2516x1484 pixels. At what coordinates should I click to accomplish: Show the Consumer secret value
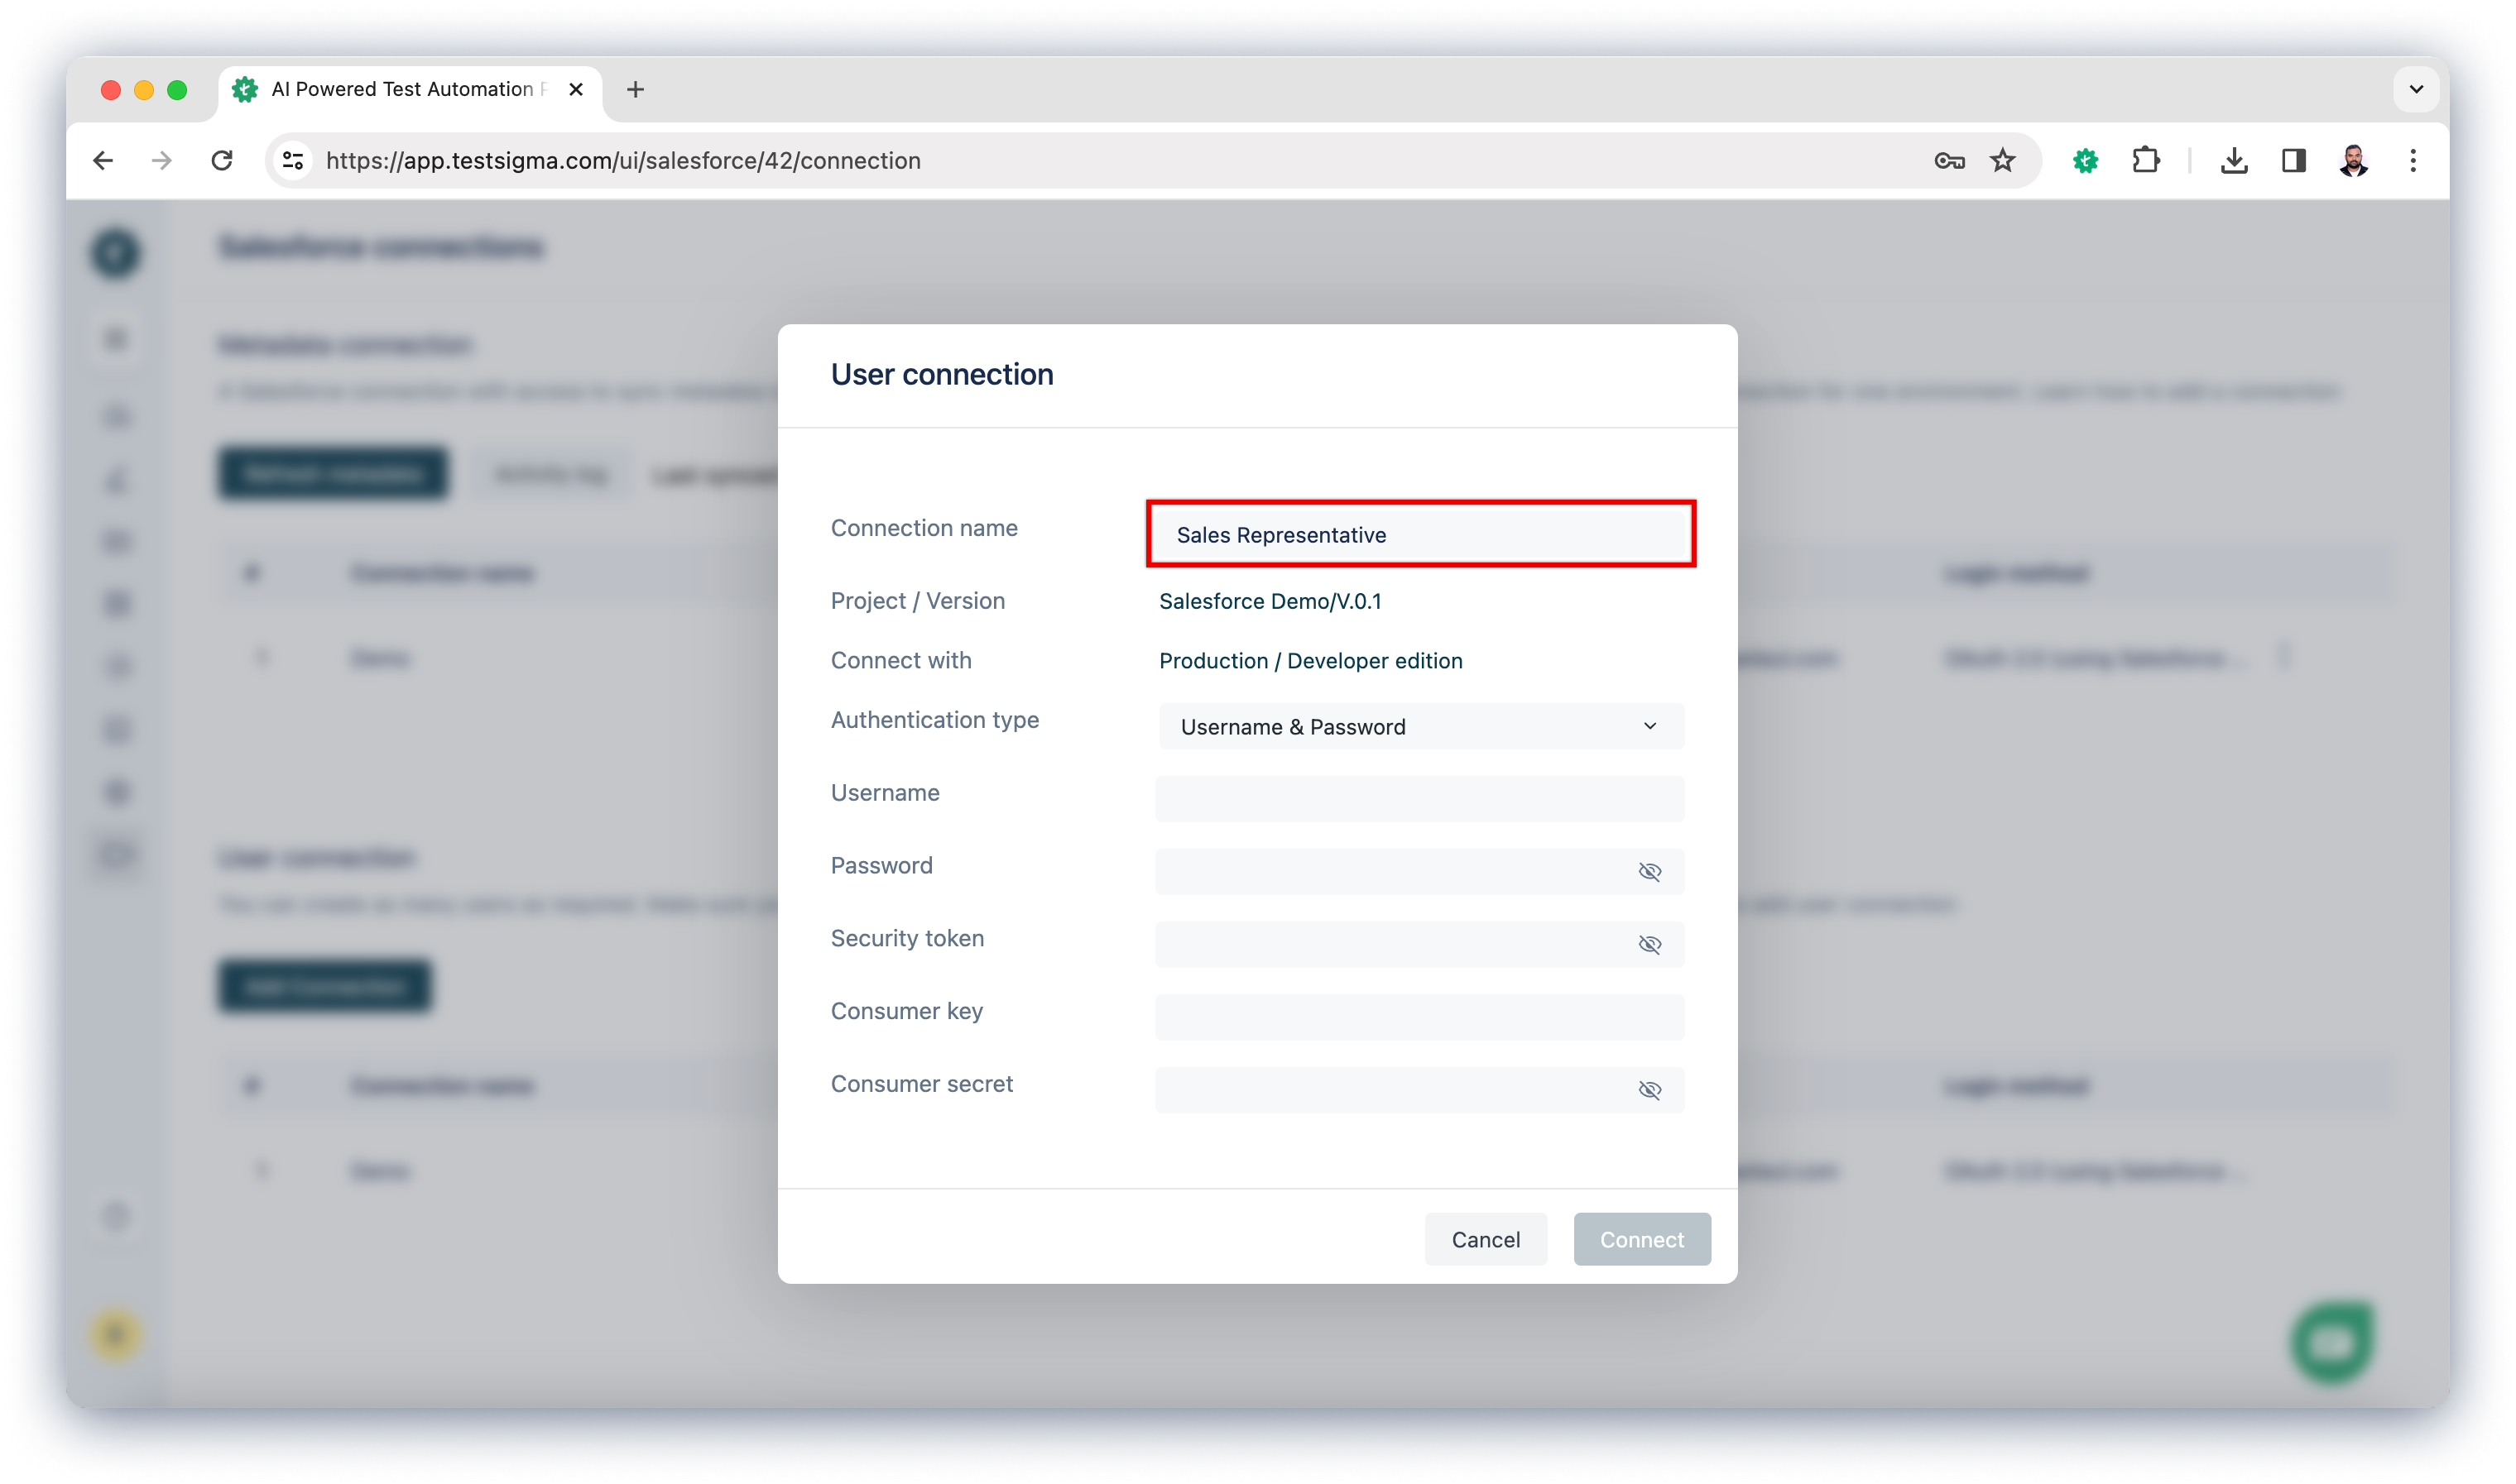(1649, 1090)
